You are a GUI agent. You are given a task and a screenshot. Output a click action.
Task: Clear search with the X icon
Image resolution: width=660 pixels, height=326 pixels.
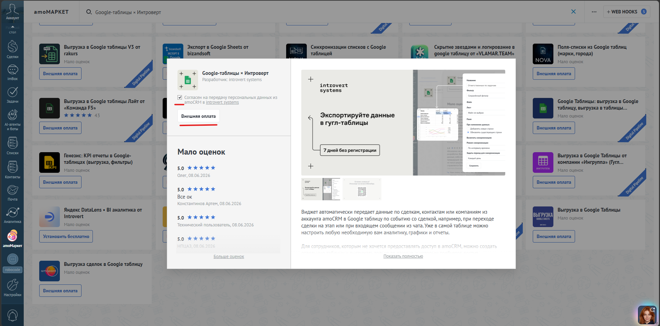pyautogui.click(x=573, y=12)
